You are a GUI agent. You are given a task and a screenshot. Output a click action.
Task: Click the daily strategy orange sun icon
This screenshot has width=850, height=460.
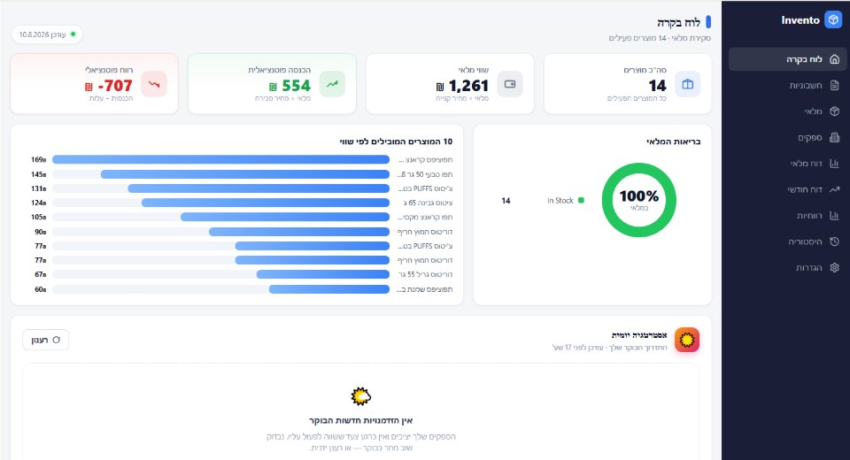(687, 340)
